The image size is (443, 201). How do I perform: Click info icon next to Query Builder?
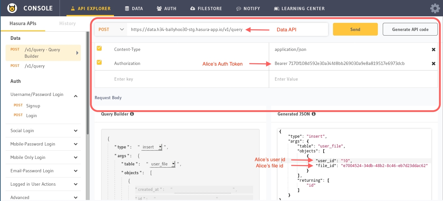coord(132,114)
